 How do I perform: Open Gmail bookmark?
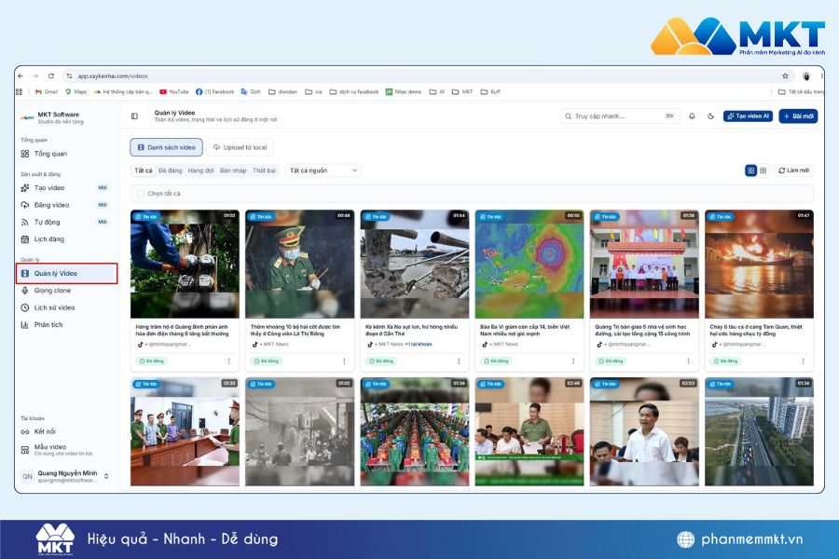point(47,92)
